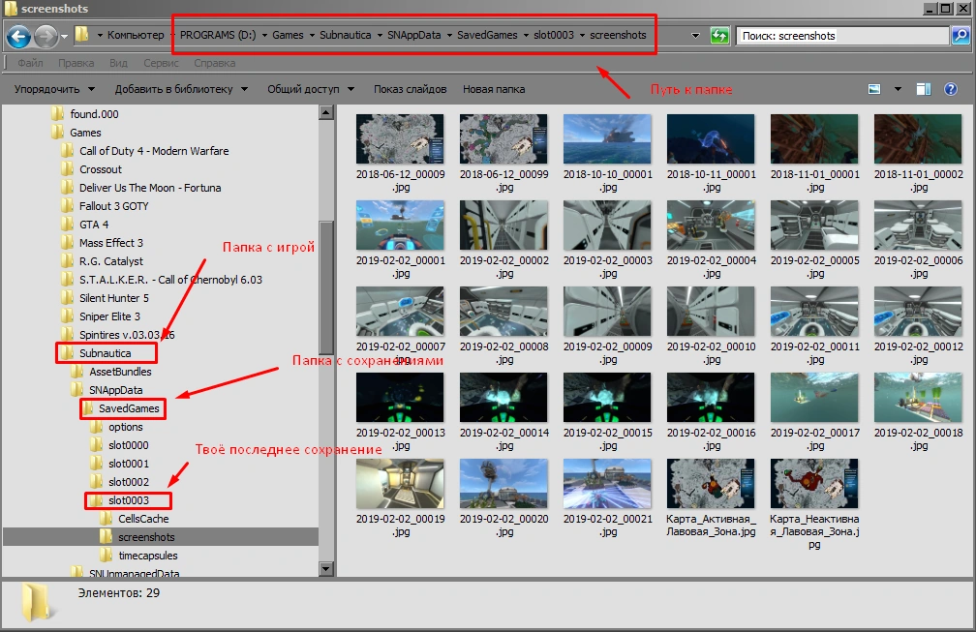This screenshot has width=976, height=632.
Task: Open recent pages dropdown beside Forward
Action: click(64, 36)
